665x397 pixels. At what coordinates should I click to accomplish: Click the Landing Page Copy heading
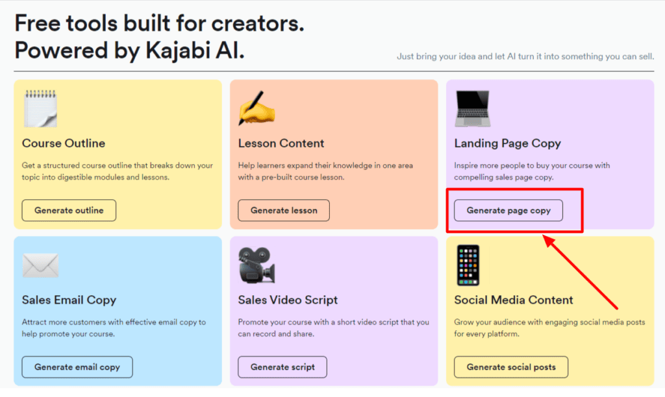(508, 143)
